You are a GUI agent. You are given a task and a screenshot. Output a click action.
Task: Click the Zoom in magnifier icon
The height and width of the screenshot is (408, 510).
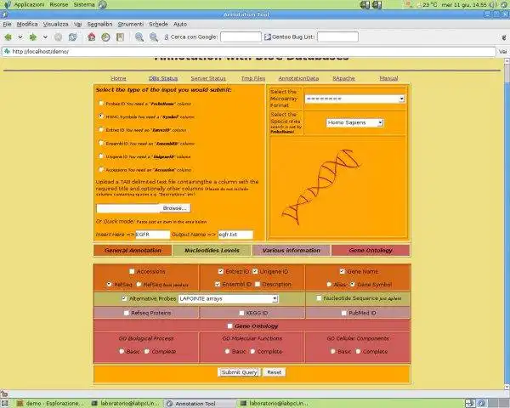pos(139,37)
